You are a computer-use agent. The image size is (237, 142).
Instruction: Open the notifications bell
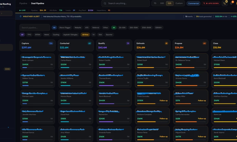click(231, 3)
